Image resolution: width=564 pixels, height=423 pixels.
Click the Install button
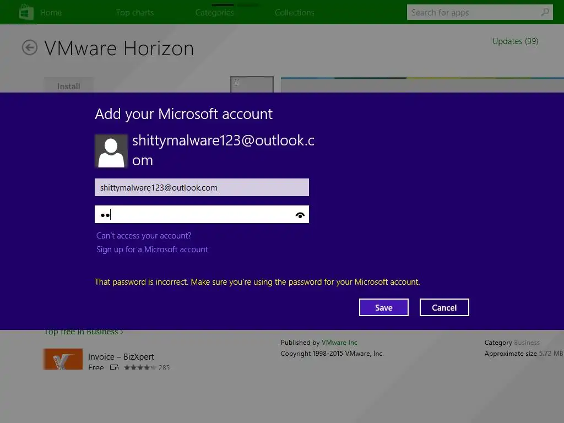click(x=69, y=85)
